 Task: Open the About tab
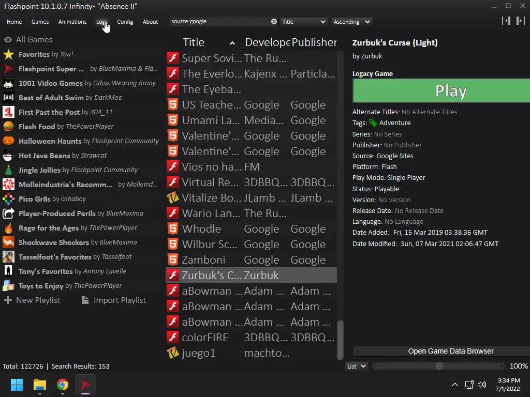tap(150, 22)
